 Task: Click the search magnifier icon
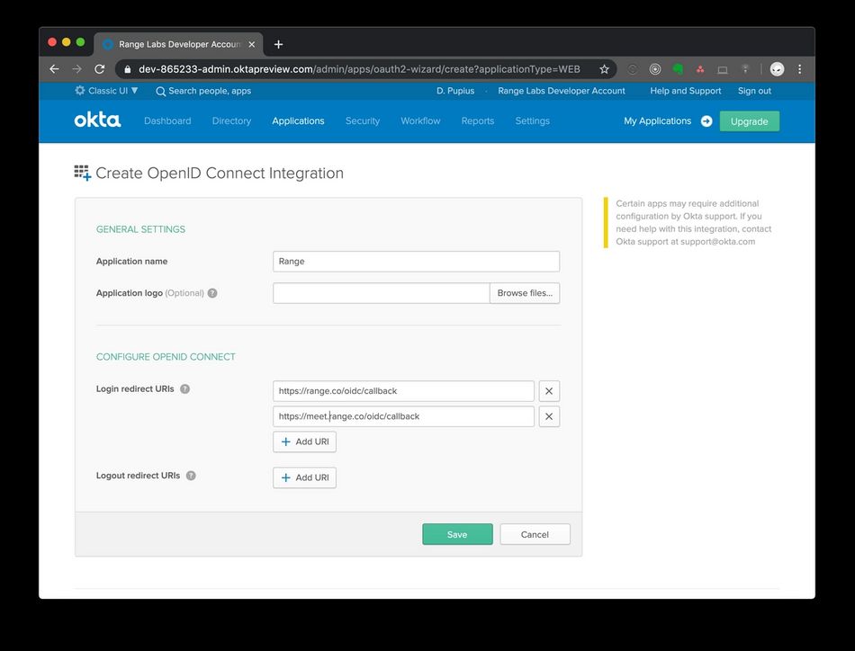point(160,91)
